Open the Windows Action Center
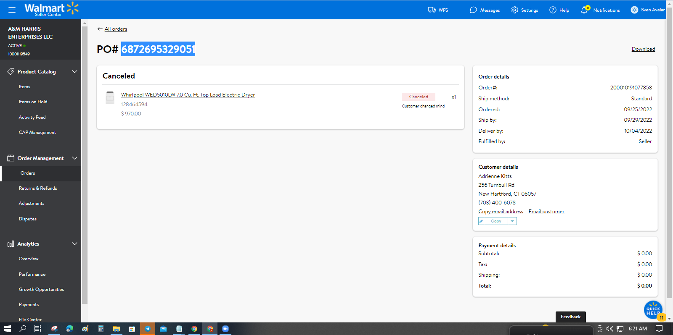 coord(659,329)
